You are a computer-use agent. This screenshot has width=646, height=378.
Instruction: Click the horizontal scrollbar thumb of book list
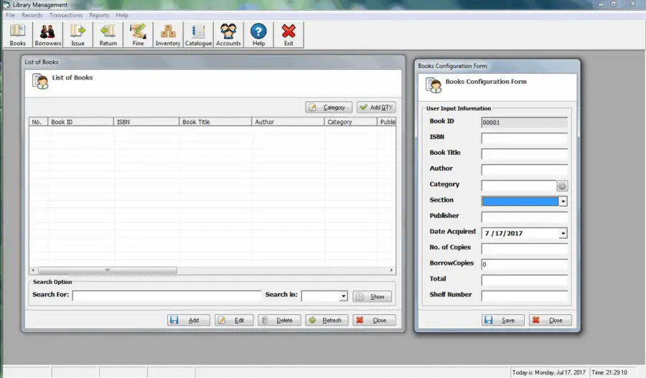pyautogui.click(x=108, y=270)
